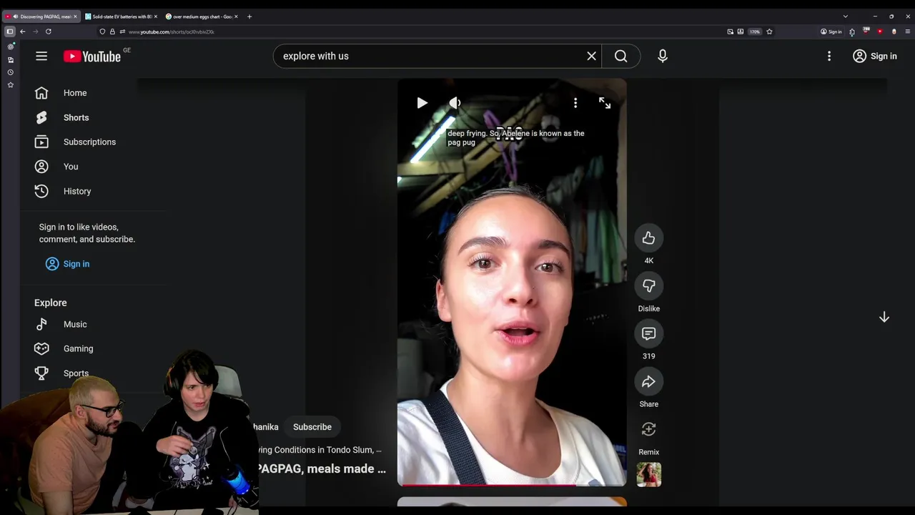Subscribe to the channel

coord(312,427)
